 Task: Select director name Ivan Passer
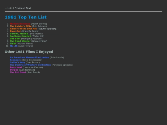coord(33,62)
